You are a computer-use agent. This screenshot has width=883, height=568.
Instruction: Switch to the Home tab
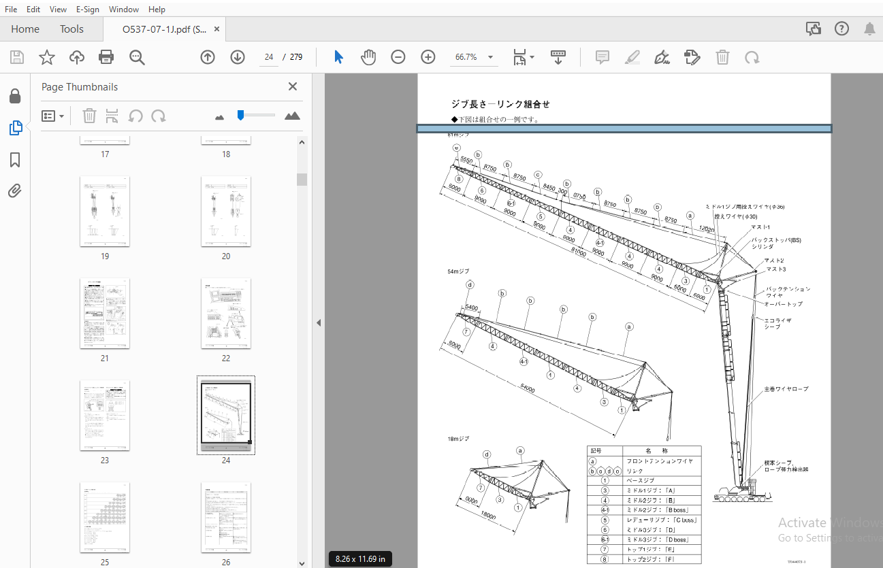pos(25,29)
